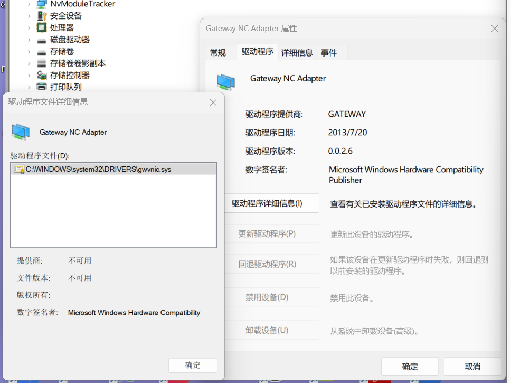
Task: Close the 驱动程序文件详细信息 dialog
Action: pyautogui.click(x=213, y=102)
